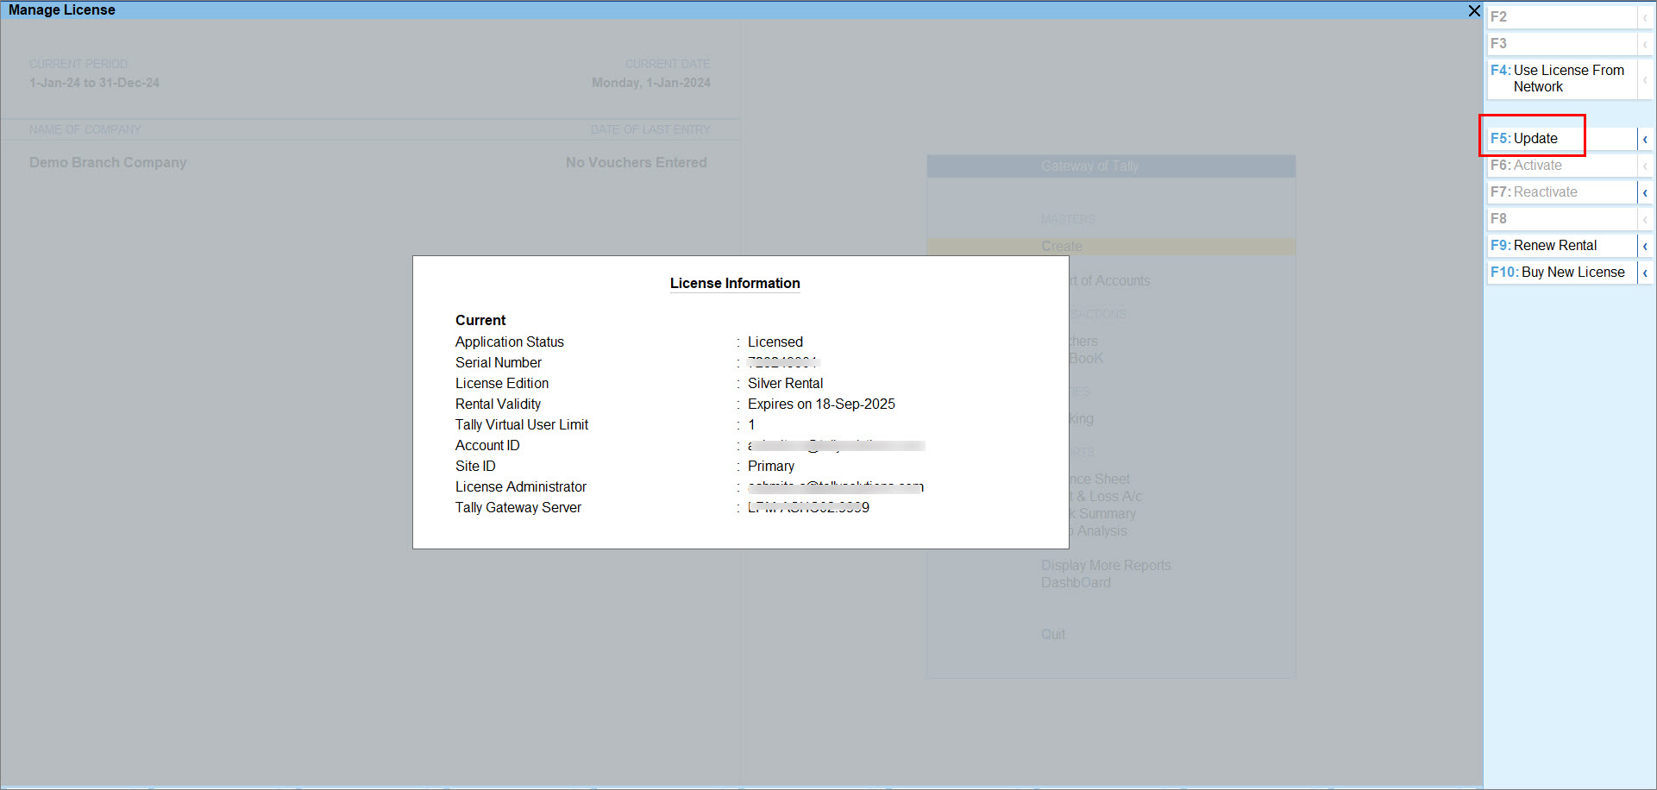Click No Vouchers Entered text
The image size is (1657, 790).
637,163
